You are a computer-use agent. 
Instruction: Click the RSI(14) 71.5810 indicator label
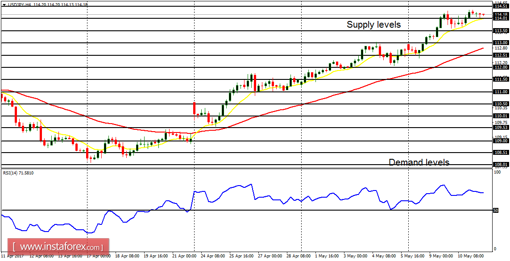pos(18,173)
